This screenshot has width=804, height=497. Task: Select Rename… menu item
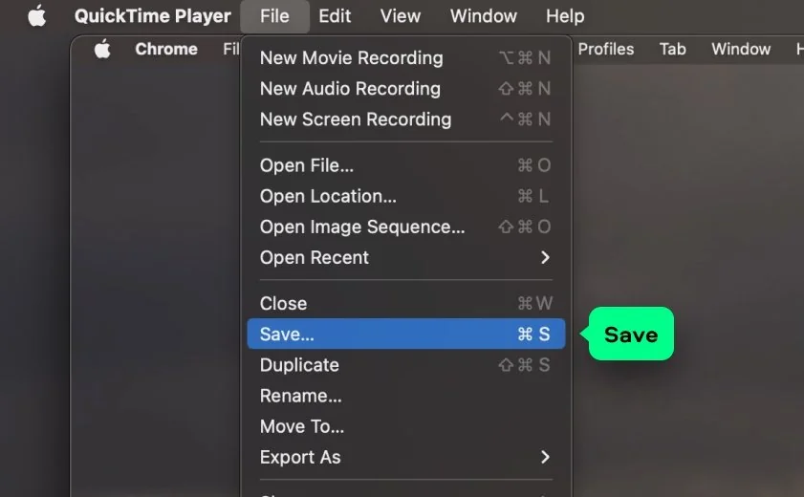pos(406,396)
